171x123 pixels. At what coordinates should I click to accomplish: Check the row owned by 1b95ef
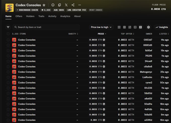(8, 51)
